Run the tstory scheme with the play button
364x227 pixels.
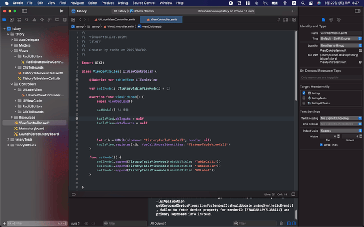point(61,11)
